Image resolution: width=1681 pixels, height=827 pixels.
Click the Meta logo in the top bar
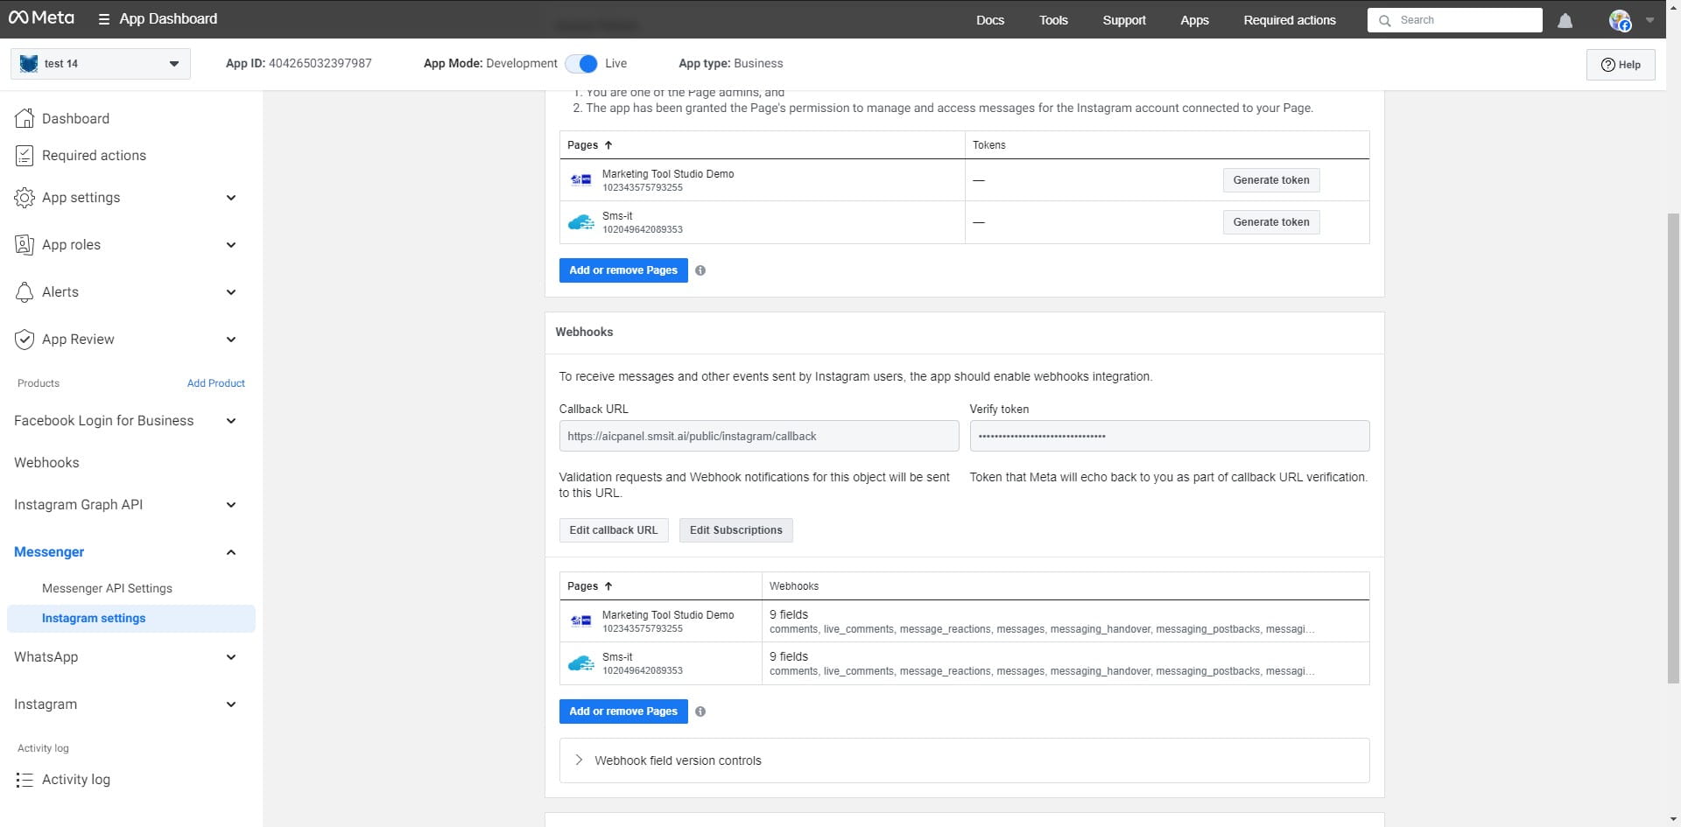pos(41,18)
